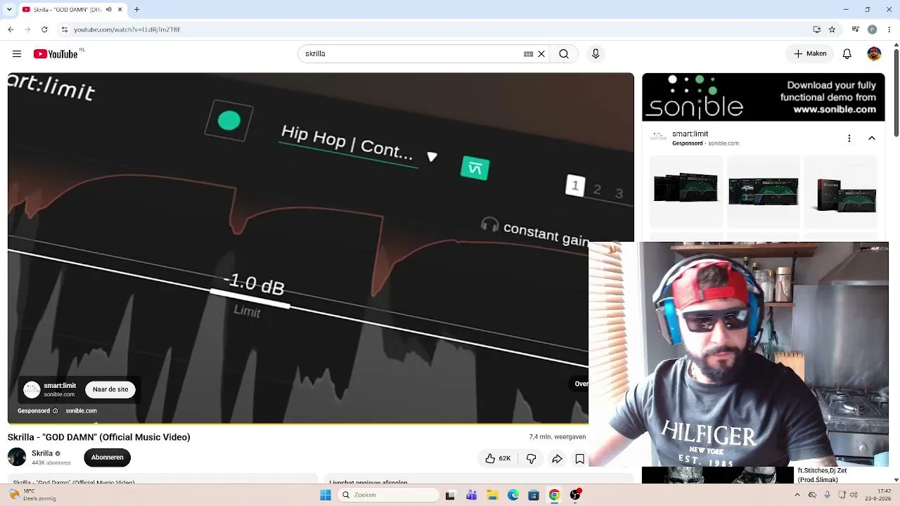The image size is (900, 506).
Task: Open the tab search dropdown
Action: [8, 10]
